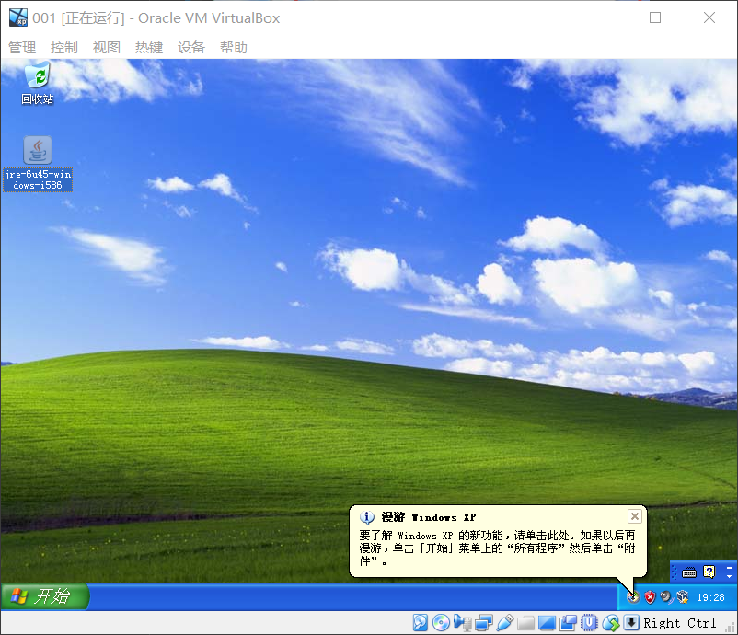Click the mouse integration status icon
This screenshot has width=738, height=635.
pos(610,623)
